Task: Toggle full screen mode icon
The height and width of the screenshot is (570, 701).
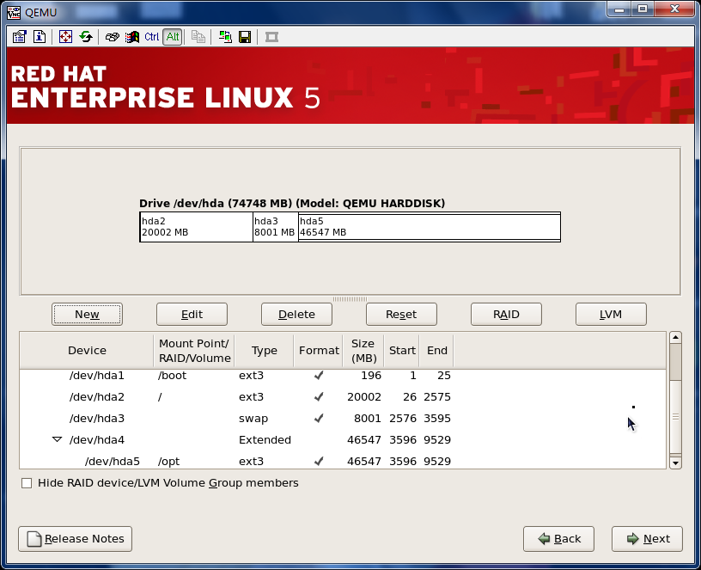Action: click(65, 37)
